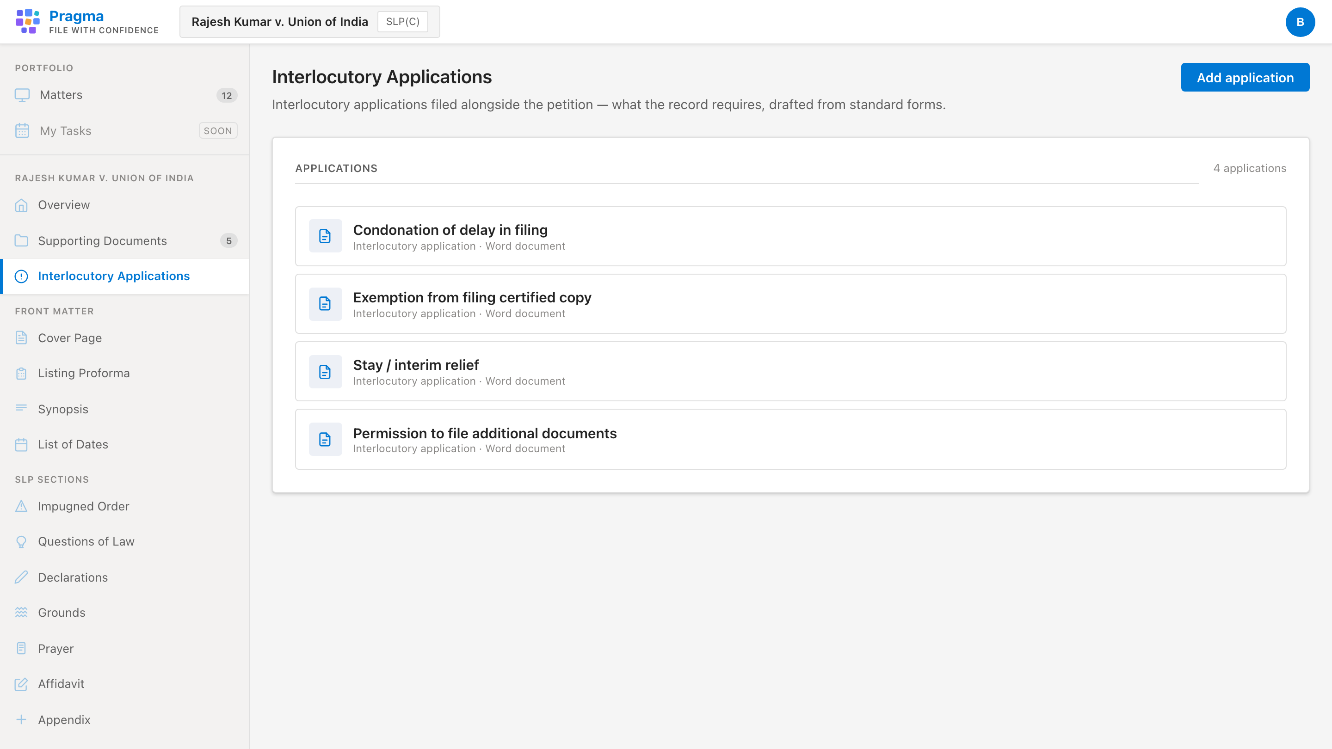The width and height of the screenshot is (1332, 749).
Task: Click the Condonation of delay document icon
Action: 325,236
